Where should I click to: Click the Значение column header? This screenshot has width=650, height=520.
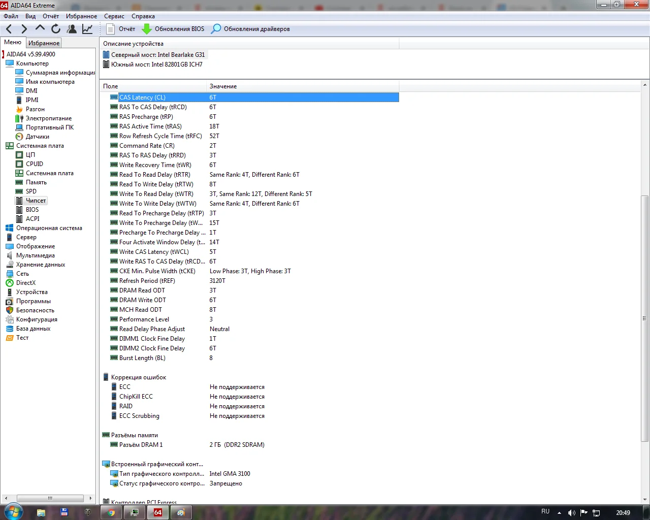pyautogui.click(x=223, y=86)
